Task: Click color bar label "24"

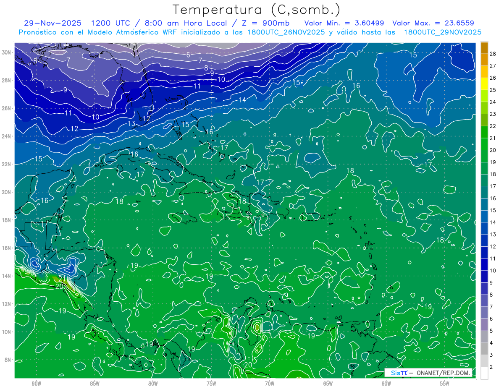Action: (493, 102)
